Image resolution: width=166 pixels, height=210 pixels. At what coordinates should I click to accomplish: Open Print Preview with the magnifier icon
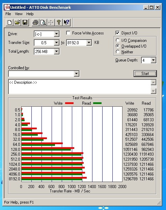(x=43, y=22)
